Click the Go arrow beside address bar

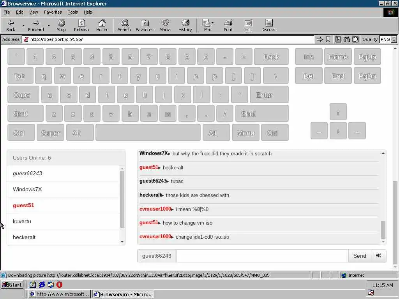[x=320, y=39]
